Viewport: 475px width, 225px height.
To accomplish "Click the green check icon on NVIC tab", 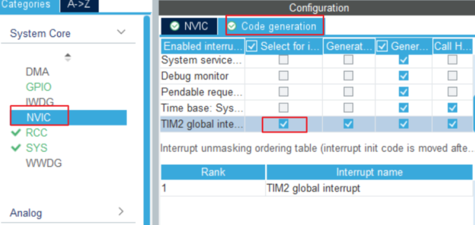I will (x=174, y=26).
